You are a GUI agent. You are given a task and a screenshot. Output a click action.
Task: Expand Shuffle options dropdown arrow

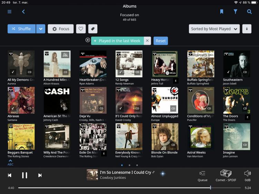pyautogui.click(x=41, y=29)
